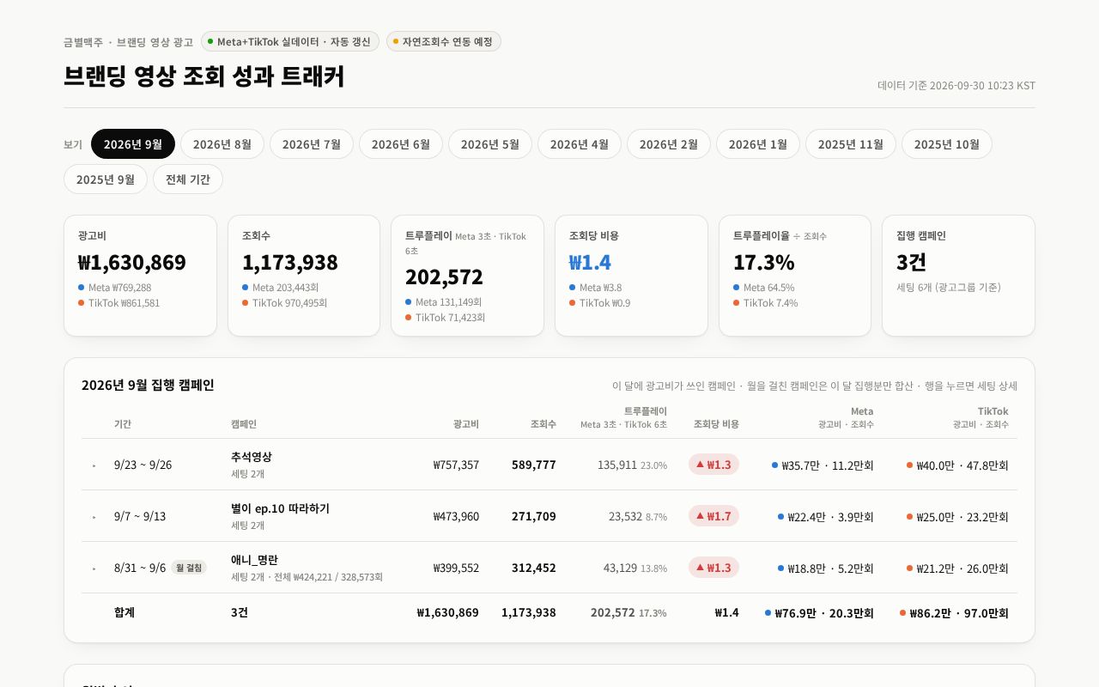This screenshot has width=1099, height=687.
Task: Expand the 애니_명란 campaign row arrow
Action: [94, 568]
